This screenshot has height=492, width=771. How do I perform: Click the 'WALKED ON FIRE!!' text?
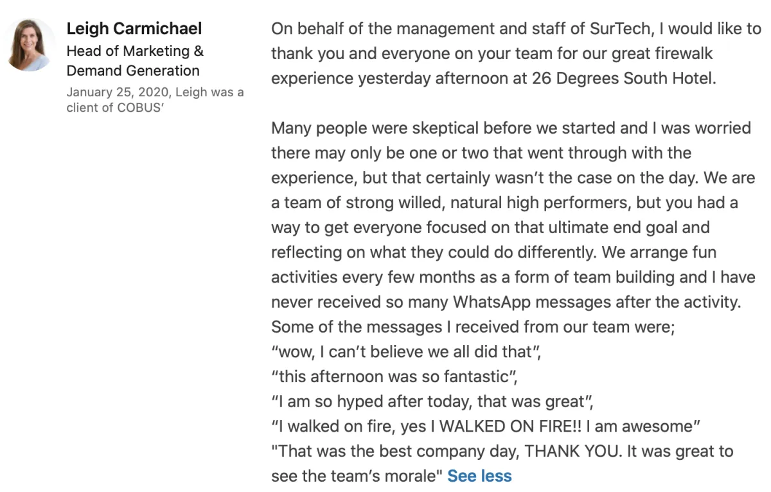513,426
